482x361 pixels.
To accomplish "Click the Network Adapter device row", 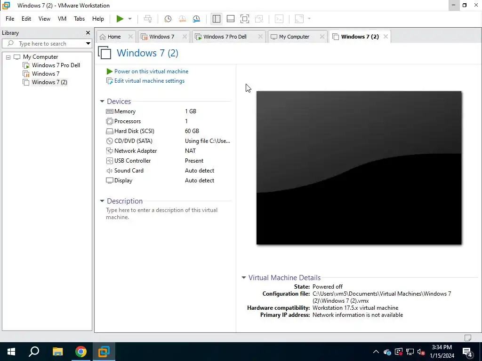I will click(x=168, y=151).
